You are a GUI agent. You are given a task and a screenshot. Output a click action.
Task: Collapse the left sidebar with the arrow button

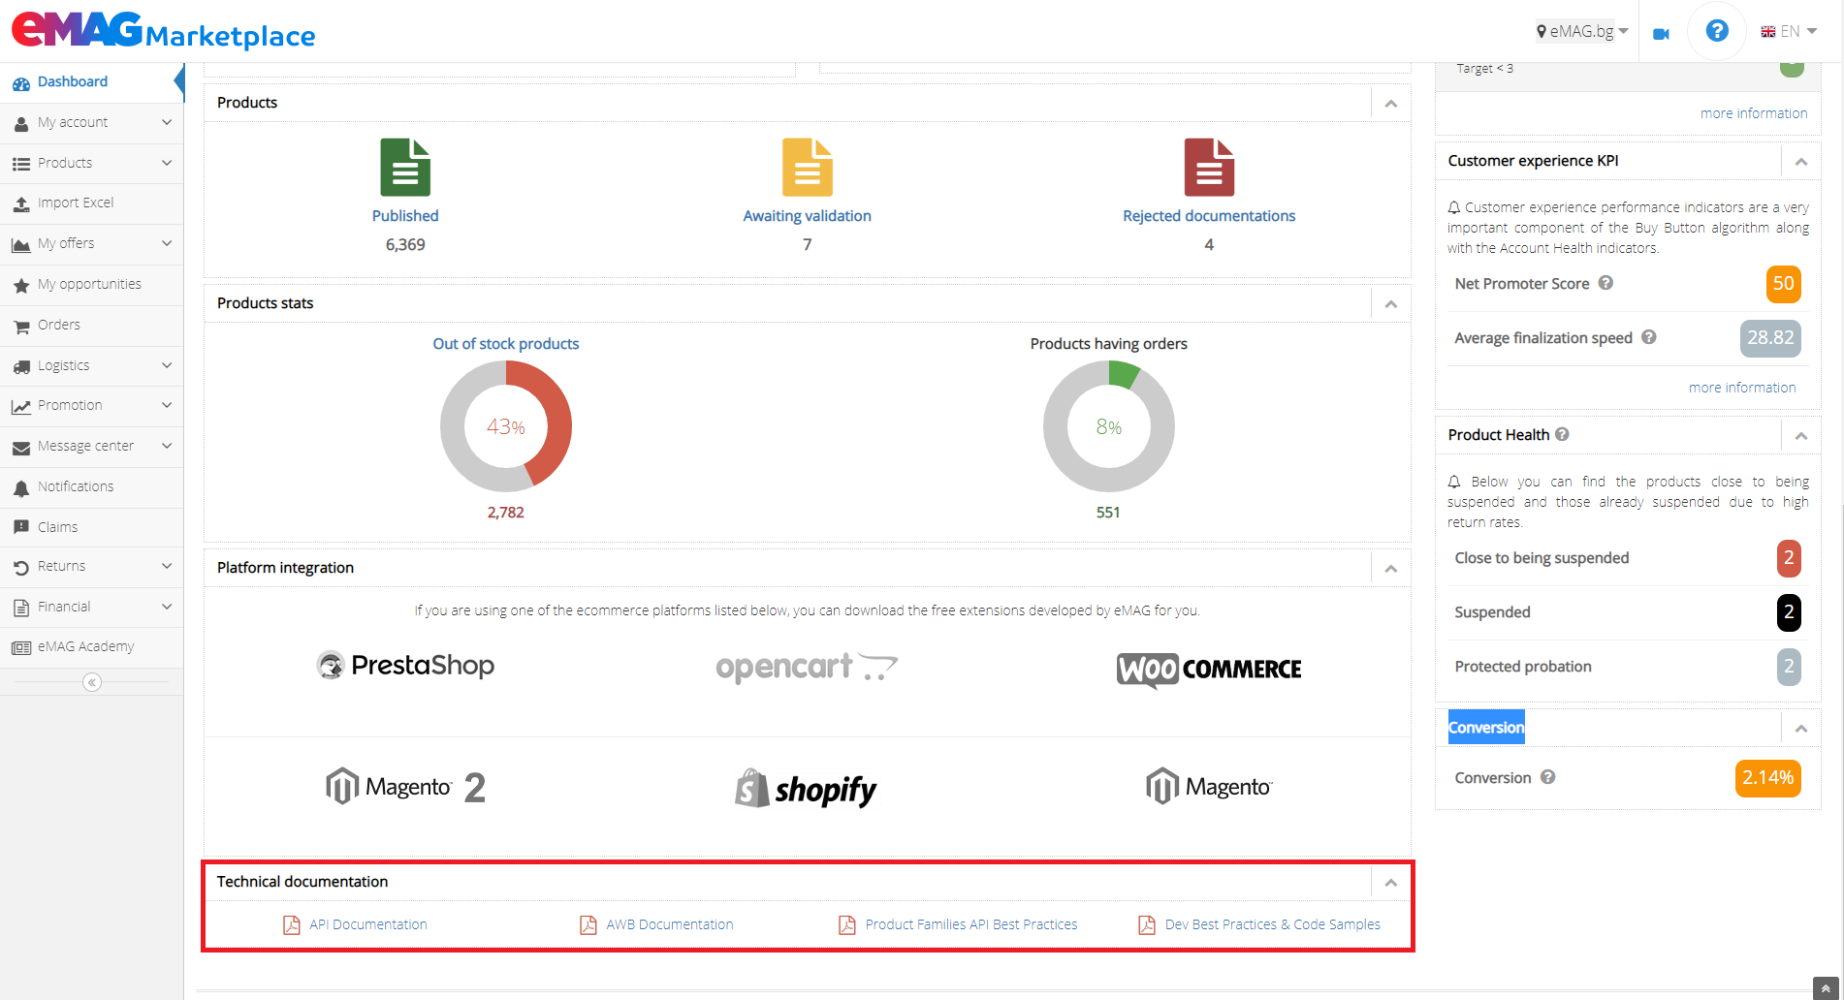(x=91, y=682)
